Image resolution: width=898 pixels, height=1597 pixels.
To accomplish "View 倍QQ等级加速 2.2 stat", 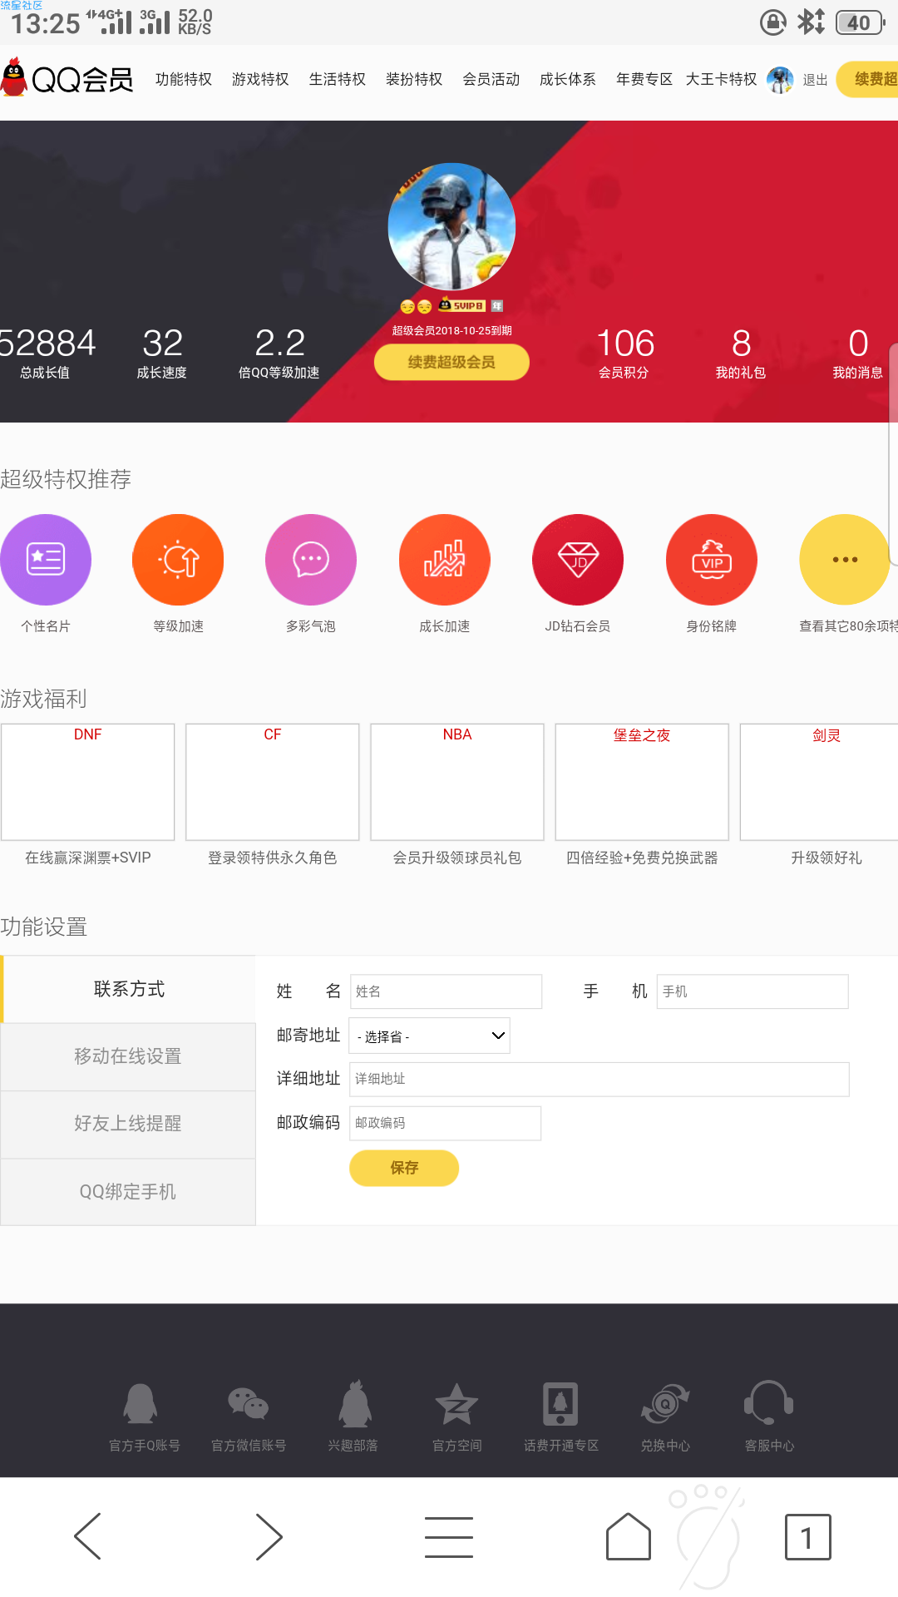I will tap(279, 354).
